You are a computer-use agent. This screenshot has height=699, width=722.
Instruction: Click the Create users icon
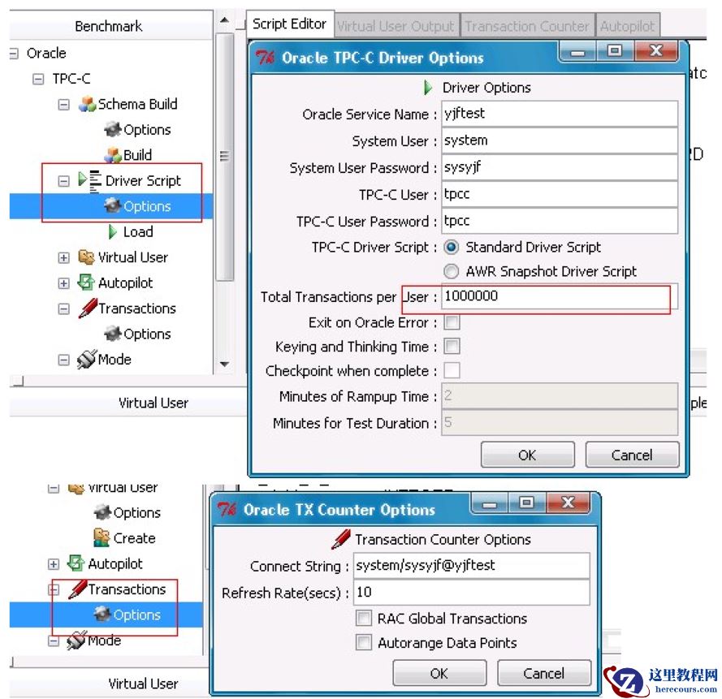pyautogui.click(x=102, y=537)
